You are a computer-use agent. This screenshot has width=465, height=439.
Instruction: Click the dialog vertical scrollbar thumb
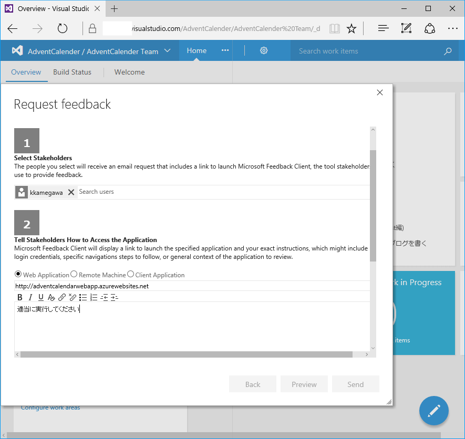[x=373, y=206]
